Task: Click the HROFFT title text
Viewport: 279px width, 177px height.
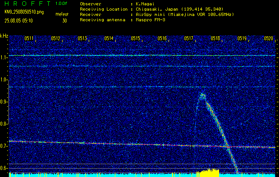Action: [28, 4]
